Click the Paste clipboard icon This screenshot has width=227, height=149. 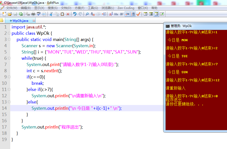point(62,14)
